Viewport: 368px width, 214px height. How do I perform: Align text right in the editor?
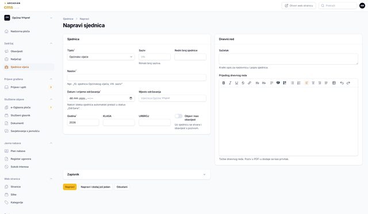pos(320,83)
